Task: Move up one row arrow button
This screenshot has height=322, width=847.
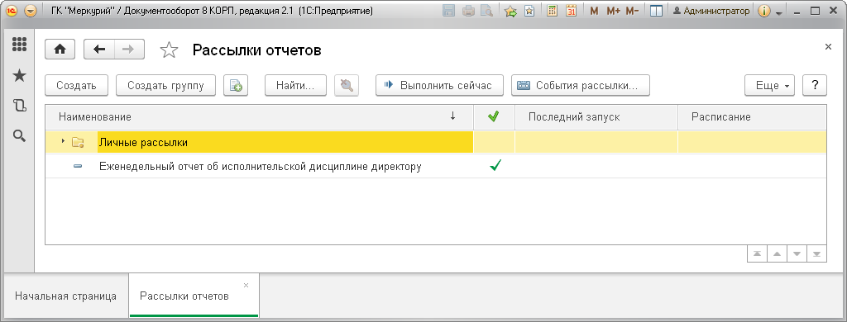Action: tap(778, 254)
